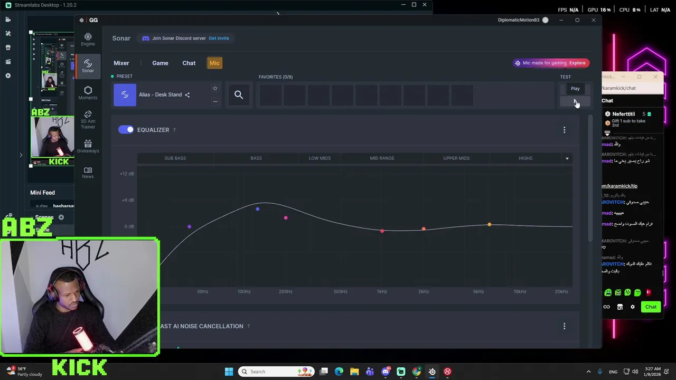Select the BASS band header
Image resolution: width=676 pixels, height=380 pixels.
pos(256,158)
